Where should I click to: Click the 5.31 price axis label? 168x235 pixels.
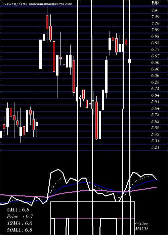click(x=155, y=141)
